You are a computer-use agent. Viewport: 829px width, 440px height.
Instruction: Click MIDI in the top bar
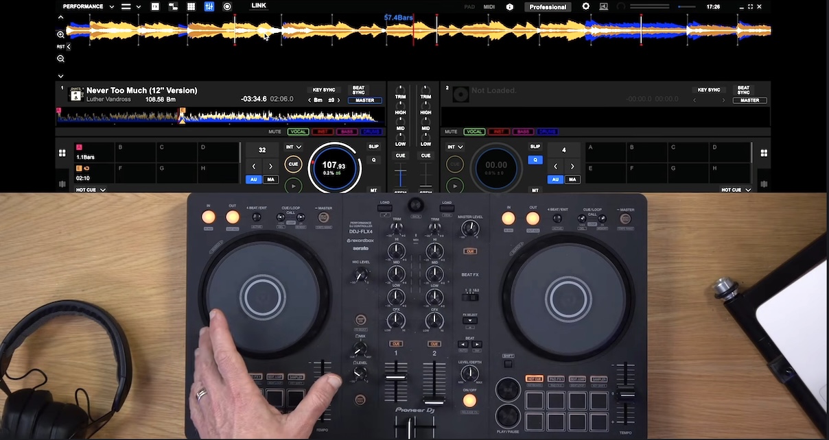pyautogui.click(x=489, y=6)
